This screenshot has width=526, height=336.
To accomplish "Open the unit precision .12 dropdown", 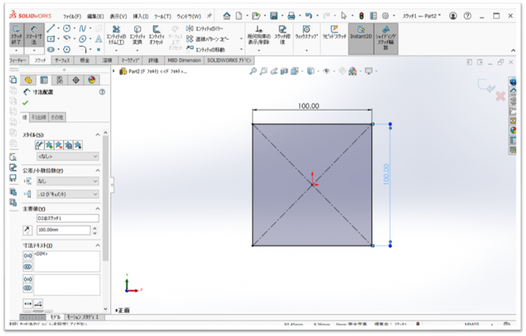I will (x=68, y=194).
